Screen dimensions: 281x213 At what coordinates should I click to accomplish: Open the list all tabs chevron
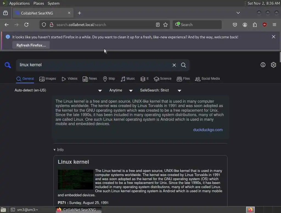tap(238, 13)
